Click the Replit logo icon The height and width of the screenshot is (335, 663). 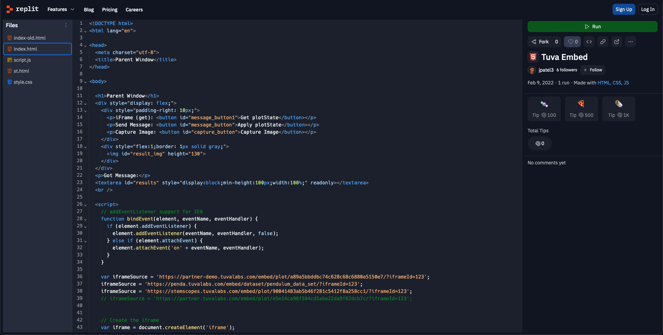[10, 9]
